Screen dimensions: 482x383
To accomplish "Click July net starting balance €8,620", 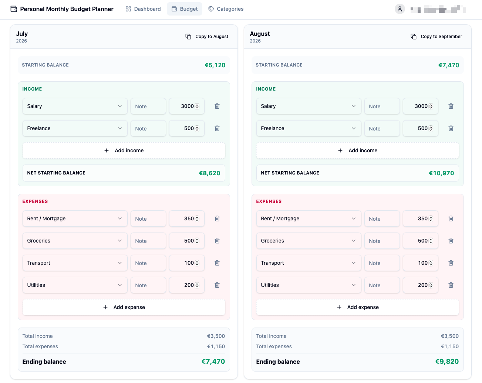I will 209,173.
